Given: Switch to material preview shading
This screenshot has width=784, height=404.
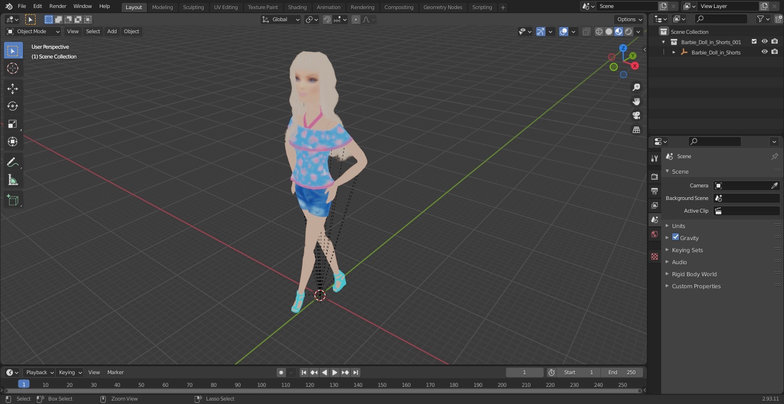Looking at the screenshot, I should (619, 32).
